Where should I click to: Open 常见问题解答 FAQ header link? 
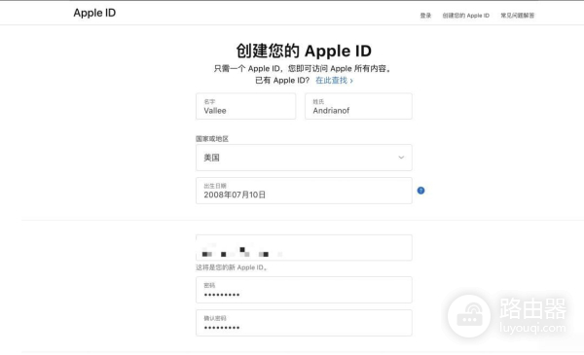coord(518,16)
